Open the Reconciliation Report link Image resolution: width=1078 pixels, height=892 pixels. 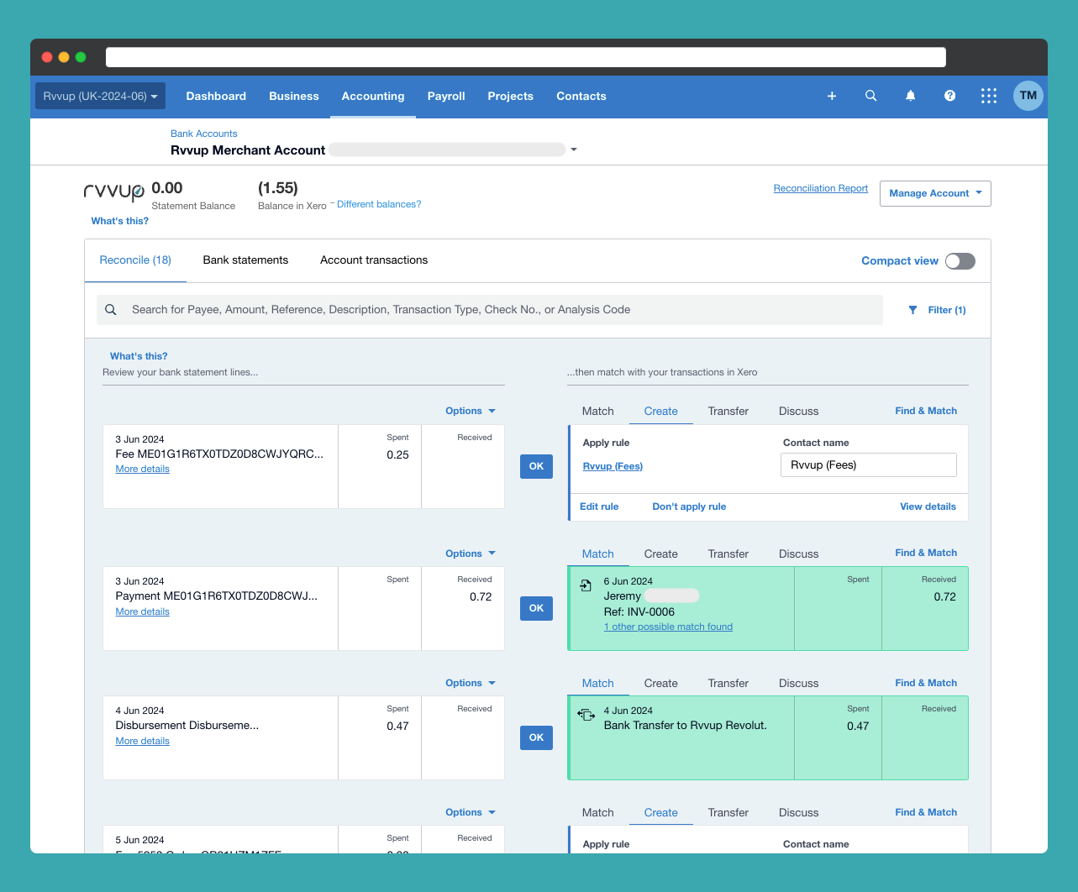(x=820, y=188)
